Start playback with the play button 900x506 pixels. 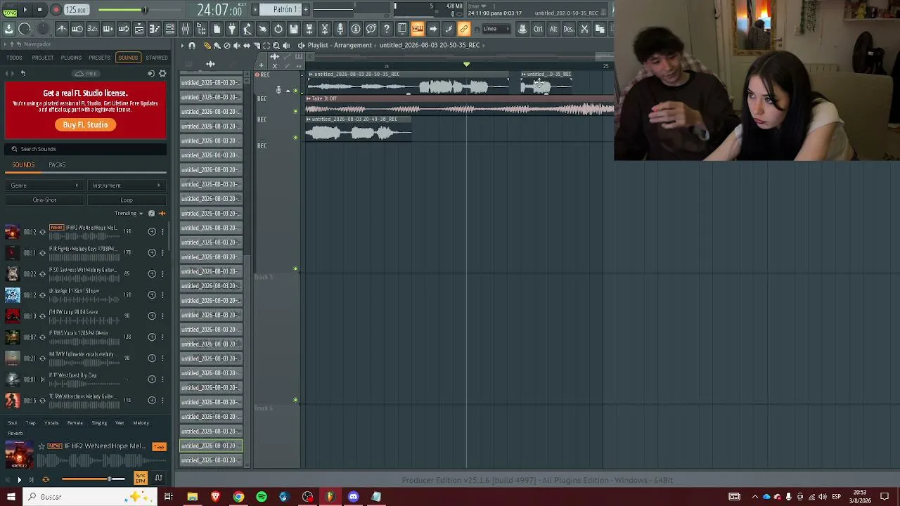[25, 10]
